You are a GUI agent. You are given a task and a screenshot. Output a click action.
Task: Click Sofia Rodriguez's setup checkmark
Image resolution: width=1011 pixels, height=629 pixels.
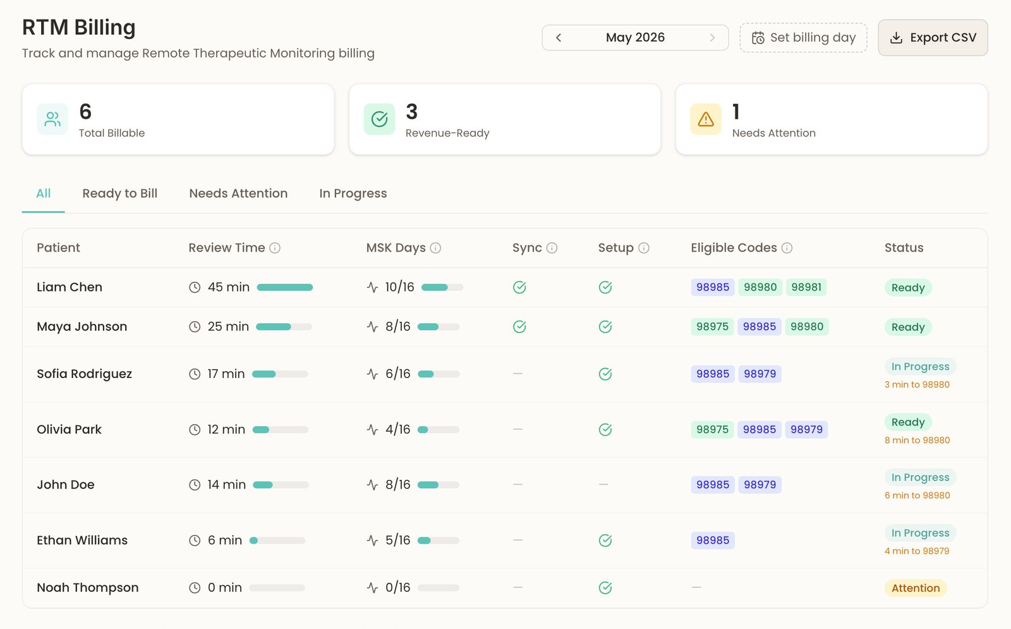605,374
